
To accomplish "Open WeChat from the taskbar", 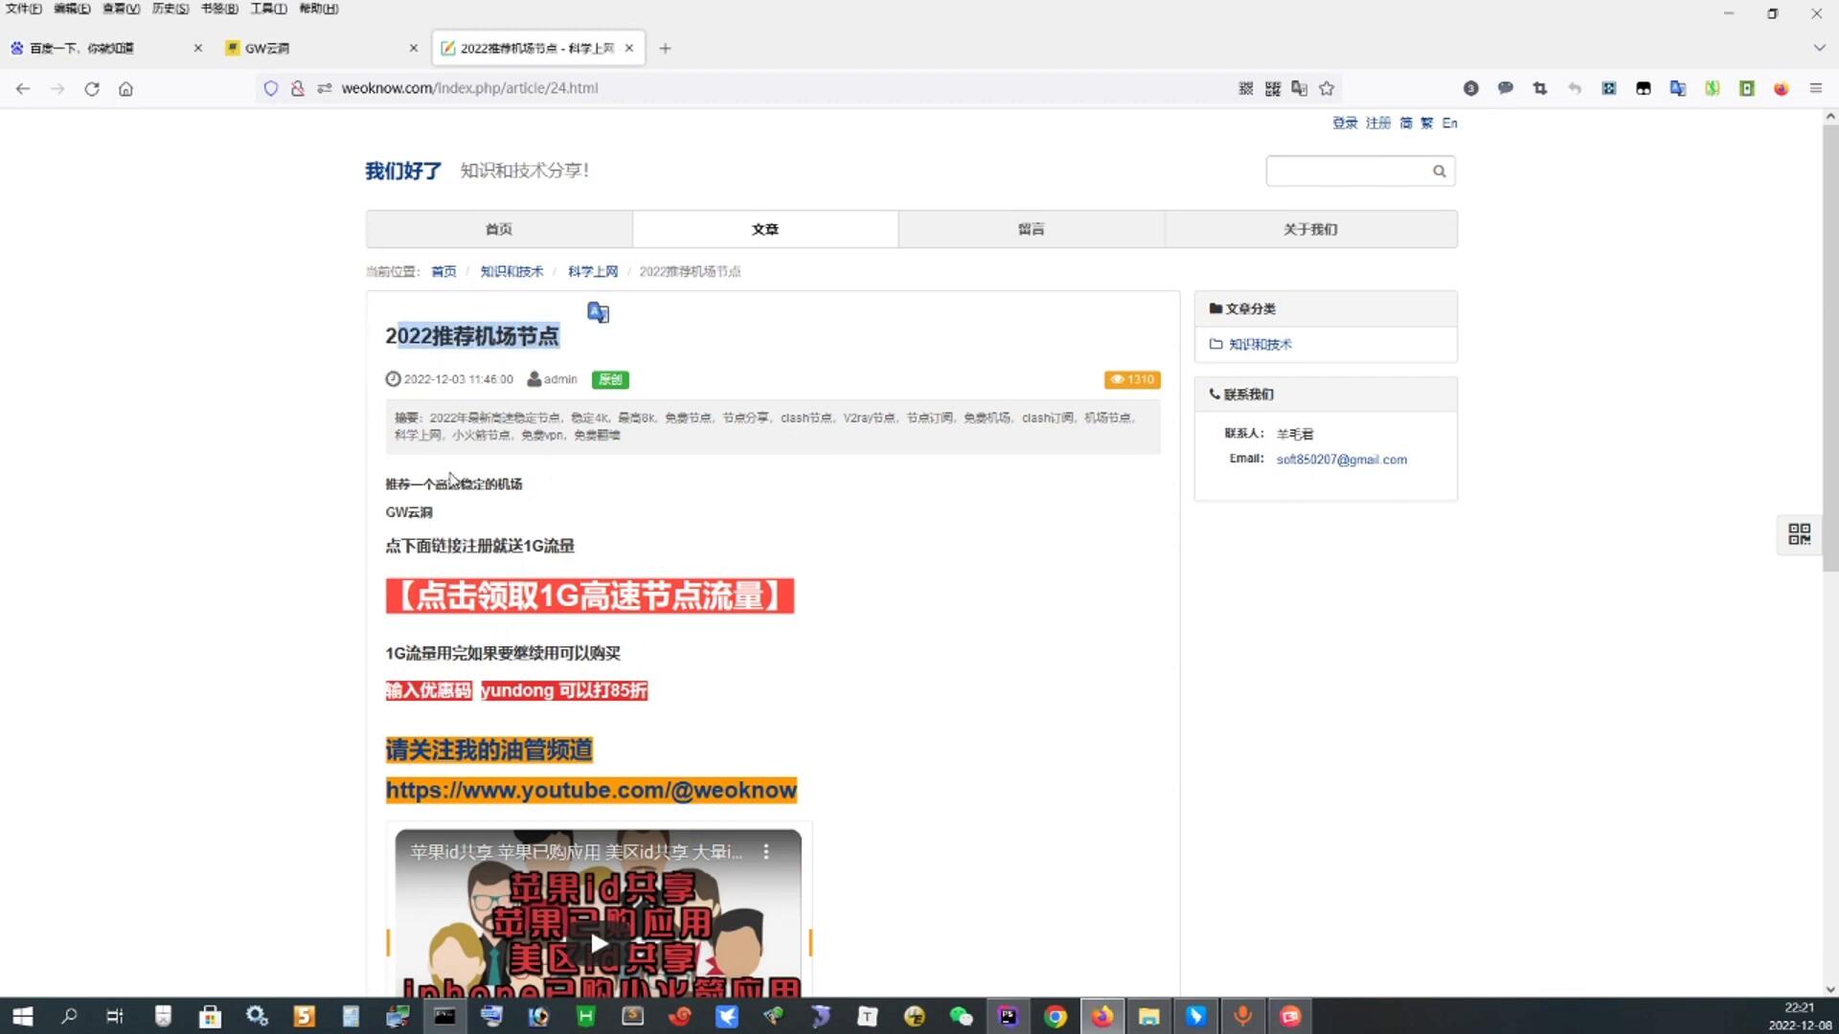I will (961, 1016).
